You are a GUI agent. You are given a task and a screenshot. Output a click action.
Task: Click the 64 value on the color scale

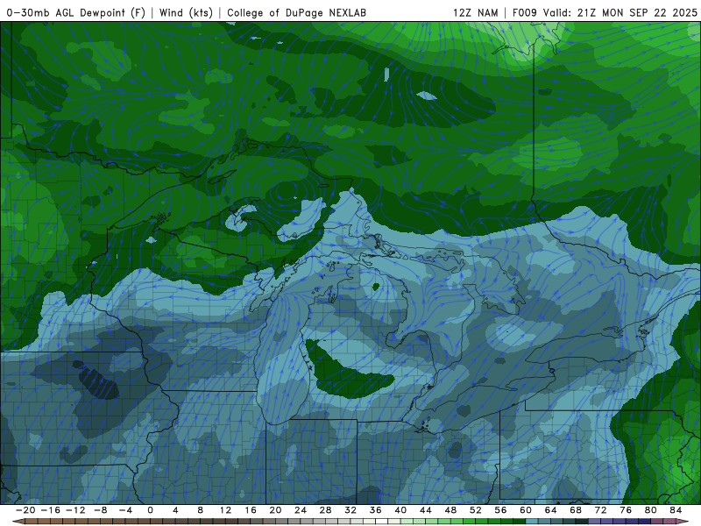(551, 510)
